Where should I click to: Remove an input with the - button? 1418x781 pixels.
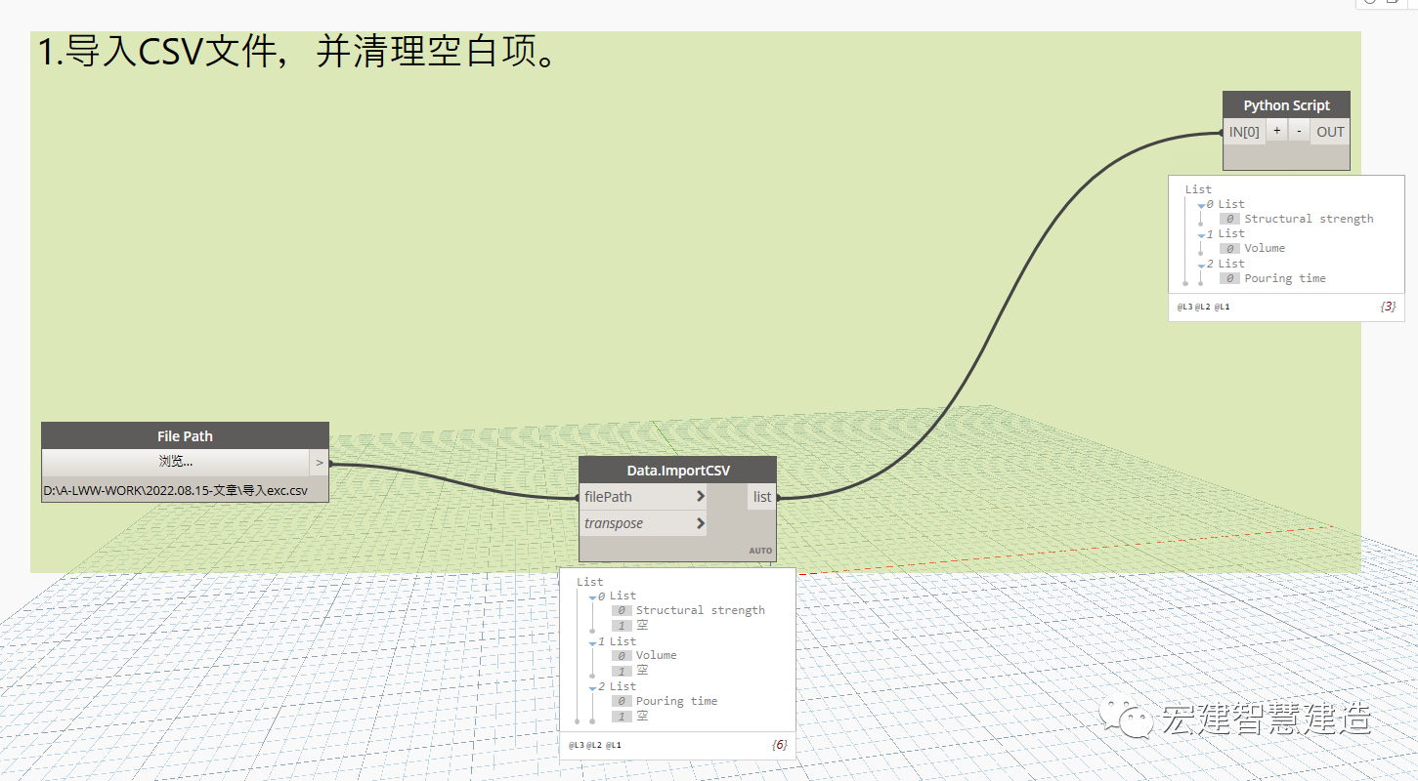pos(1299,131)
